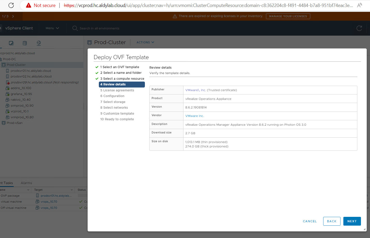Viewport: 370px width, 238px height.
Task: Click the Next button
Action: coord(352,221)
